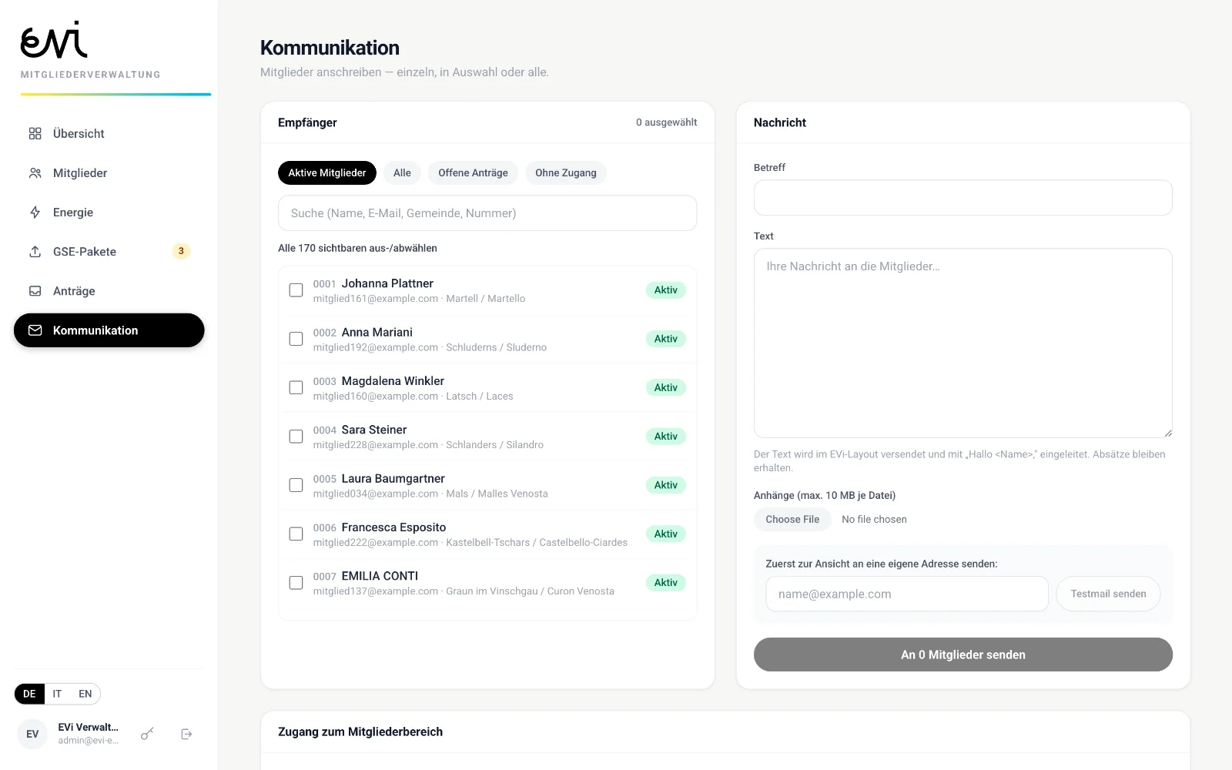Click the message Text area
Viewport: 1232px width, 770px height.
pyautogui.click(x=963, y=343)
